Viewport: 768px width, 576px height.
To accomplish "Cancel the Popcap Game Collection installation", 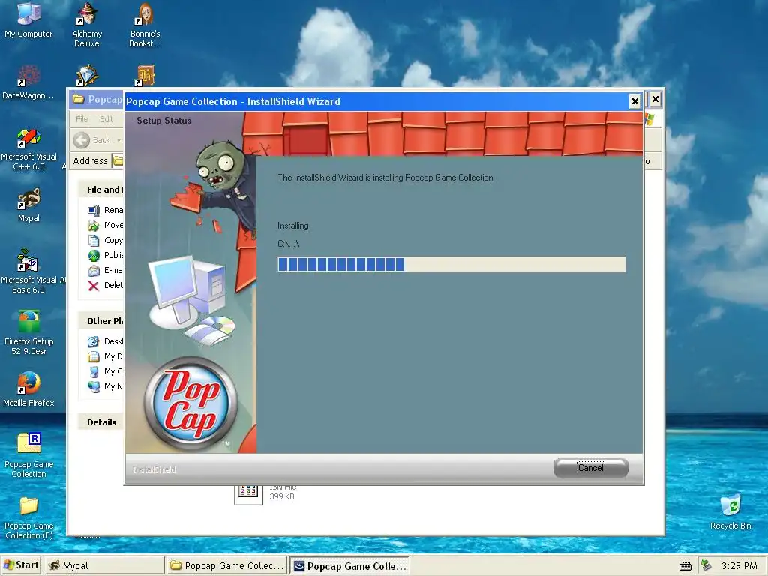I will 591,468.
